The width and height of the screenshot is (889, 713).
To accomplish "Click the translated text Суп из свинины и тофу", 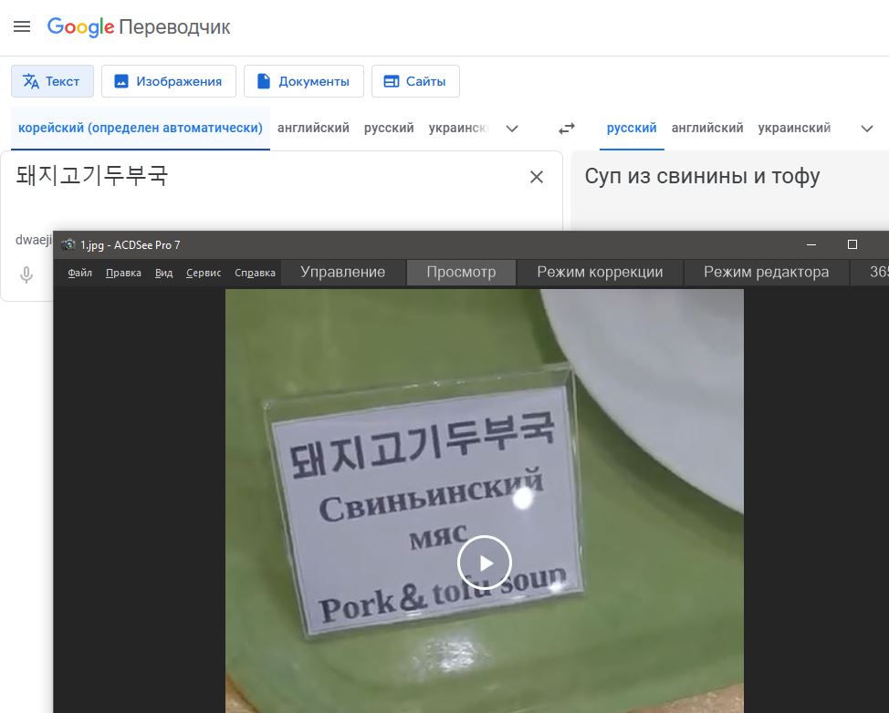I will click(x=703, y=176).
